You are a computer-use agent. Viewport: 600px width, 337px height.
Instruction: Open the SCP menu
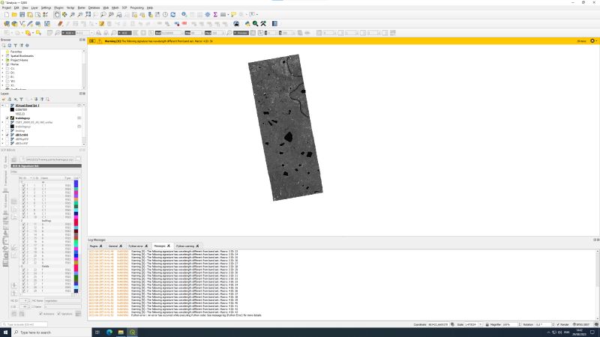(124, 7)
